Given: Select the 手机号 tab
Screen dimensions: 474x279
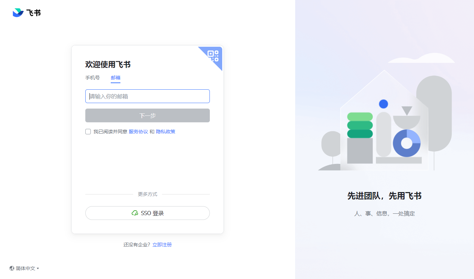Looking at the screenshot, I should pos(93,78).
